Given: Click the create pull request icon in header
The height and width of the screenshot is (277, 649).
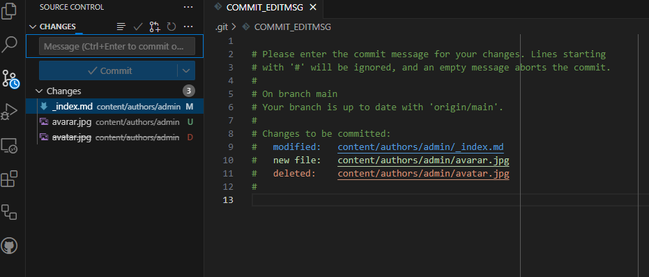Looking at the screenshot, I should pyautogui.click(x=155, y=27).
